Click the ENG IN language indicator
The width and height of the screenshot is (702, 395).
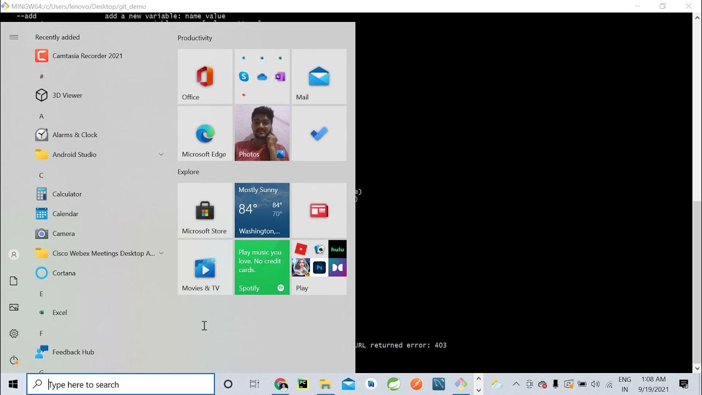point(625,385)
